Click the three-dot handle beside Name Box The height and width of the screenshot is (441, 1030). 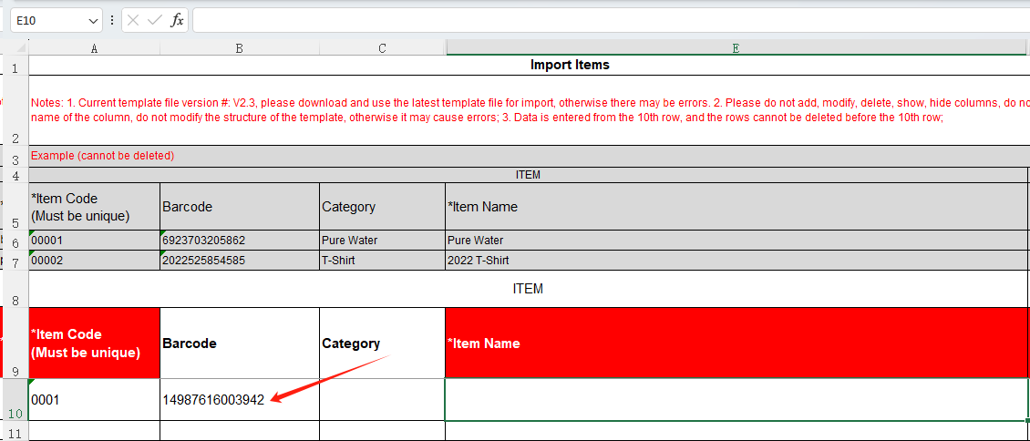click(112, 20)
